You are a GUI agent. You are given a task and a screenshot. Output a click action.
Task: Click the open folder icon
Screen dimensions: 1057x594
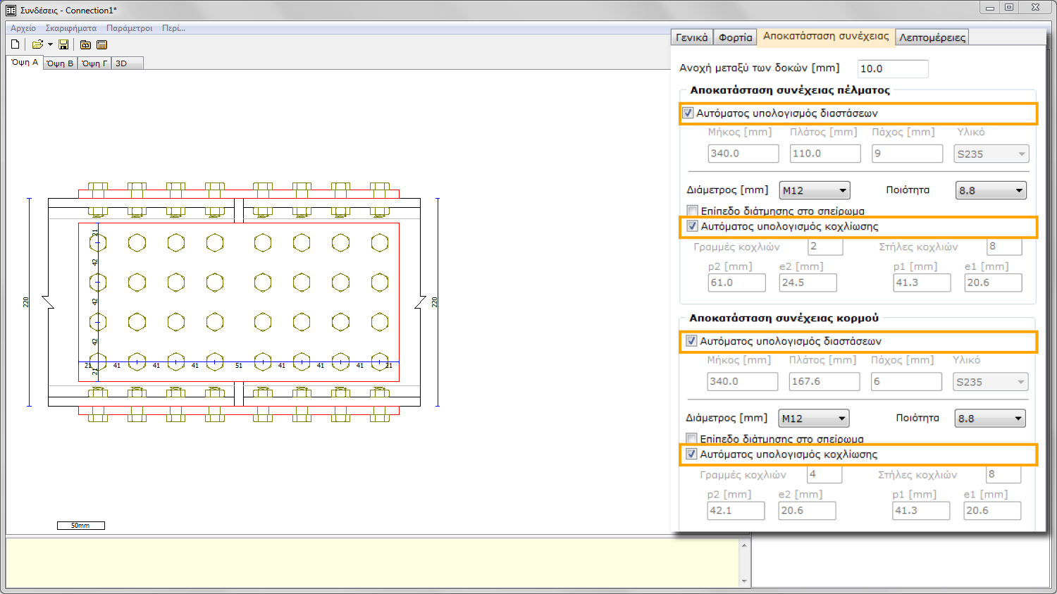click(37, 44)
